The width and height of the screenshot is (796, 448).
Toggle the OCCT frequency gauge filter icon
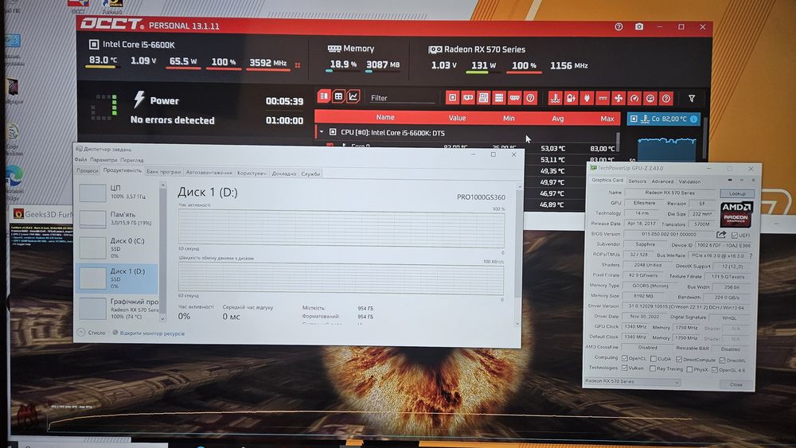634,98
